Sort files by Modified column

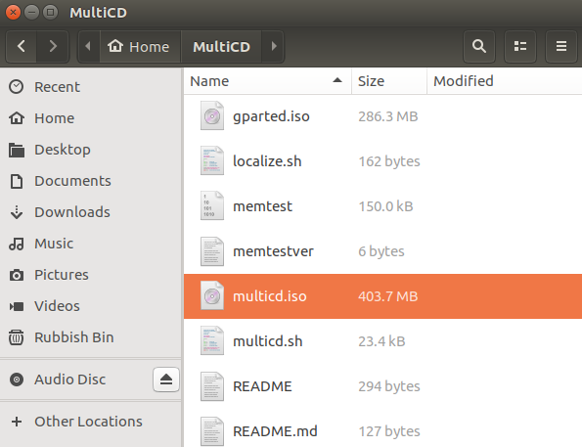tap(505, 81)
